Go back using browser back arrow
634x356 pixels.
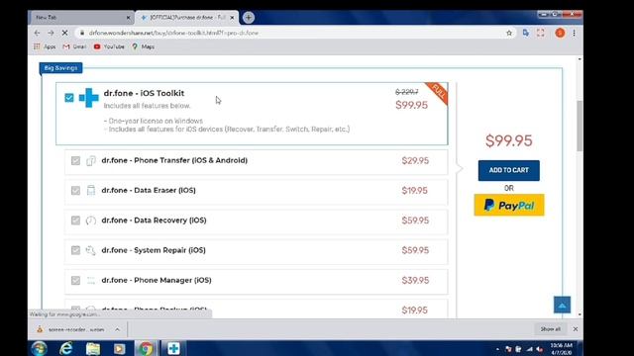[x=38, y=33]
